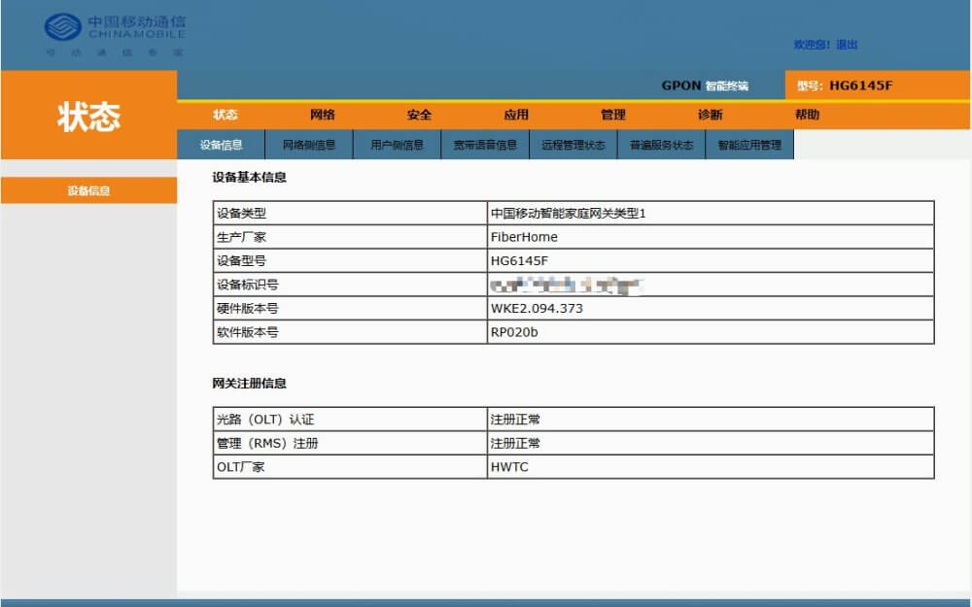Open the 应用 main menu
This screenshot has width=972, height=607.
pyautogui.click(x=516, y=115)
